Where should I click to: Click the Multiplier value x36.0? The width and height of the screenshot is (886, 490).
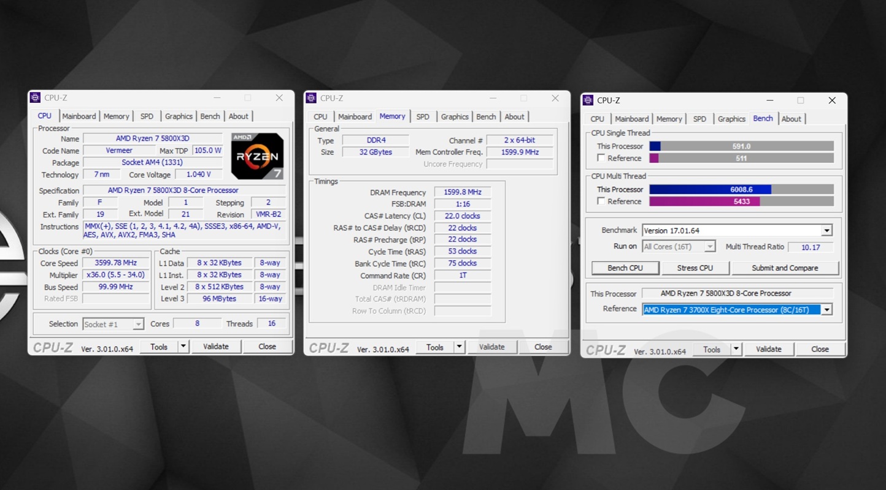(116, 275)
